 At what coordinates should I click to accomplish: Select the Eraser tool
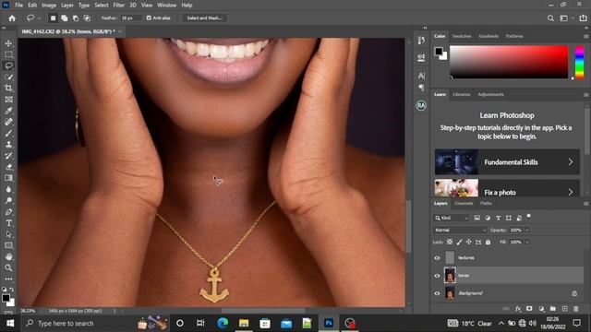click(x=8, y=167)
